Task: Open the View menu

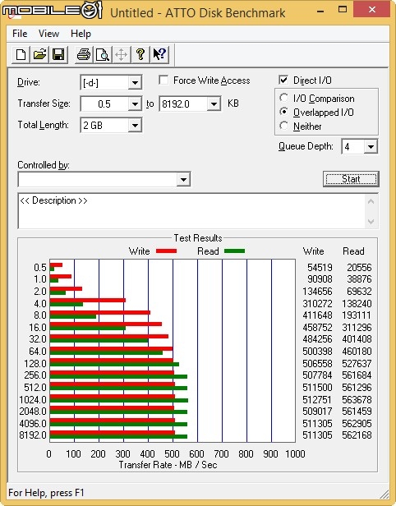Action: click(48, 34)
